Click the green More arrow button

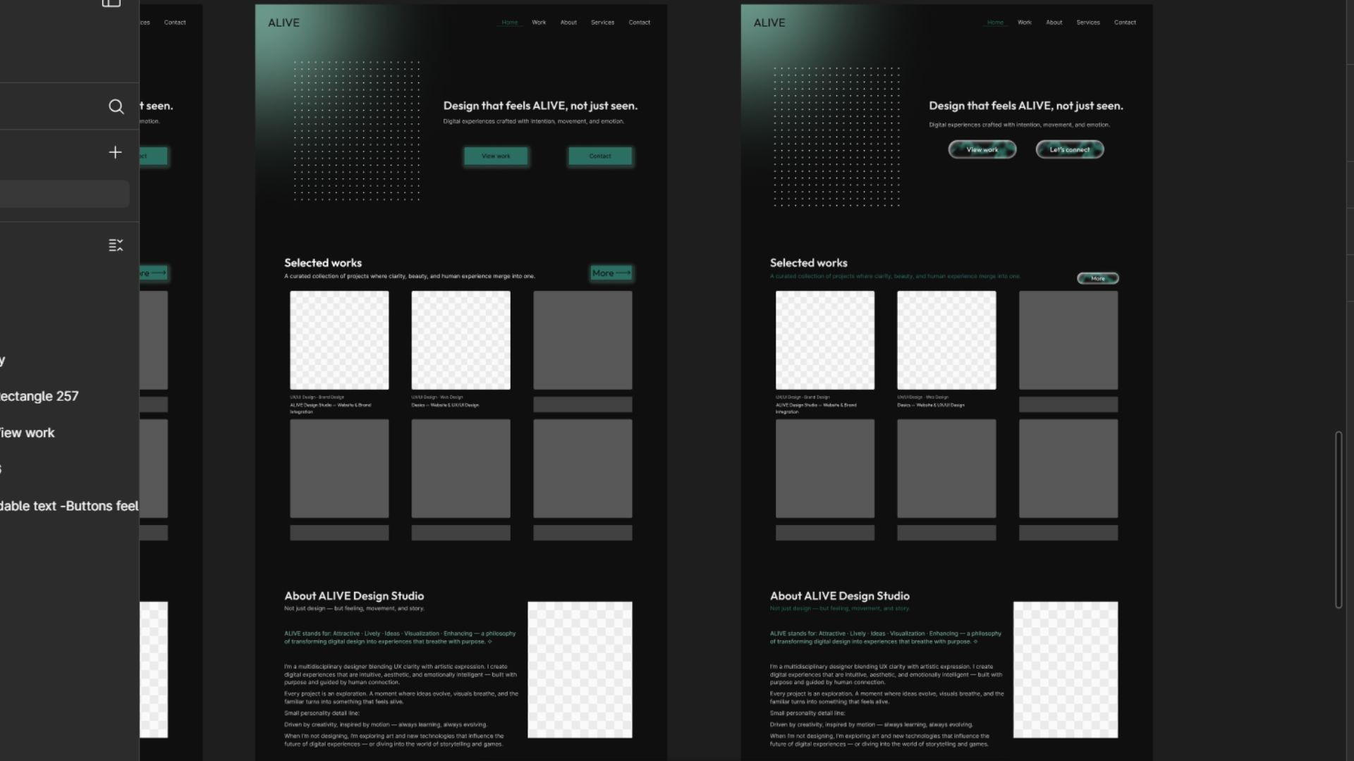pyautogui.click(x=611, y=273)
